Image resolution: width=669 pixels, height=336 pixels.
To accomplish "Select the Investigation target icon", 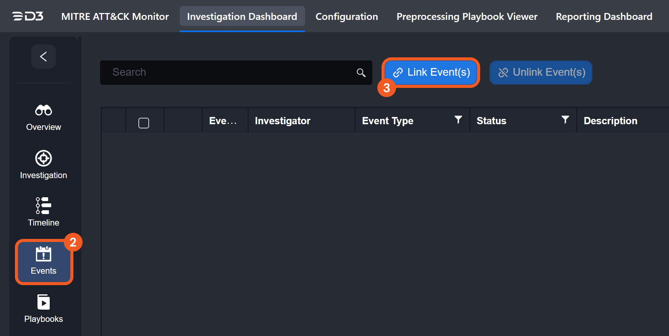I will point(44,158).
